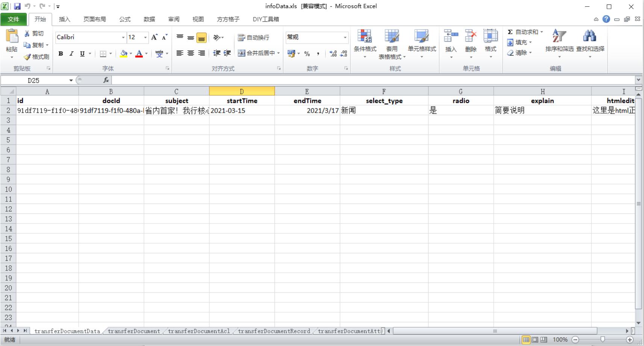
Task: Click the Find and Select binoculars icon
Action: (589, 37)
